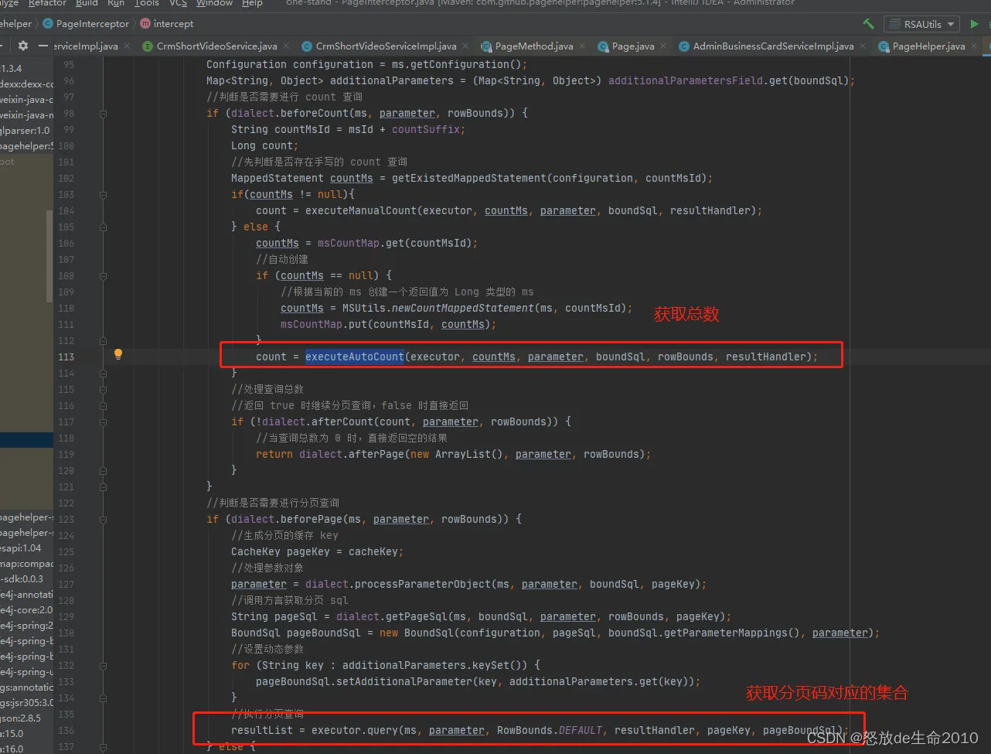
Task: Click the class icon on the AdminBusinessCardServiceImpl.java tab
Action: pos(684,46)
